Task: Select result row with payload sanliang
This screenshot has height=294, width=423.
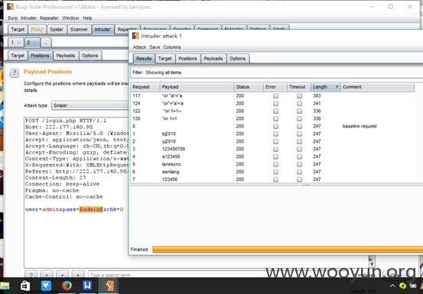Action: [272, 172]
